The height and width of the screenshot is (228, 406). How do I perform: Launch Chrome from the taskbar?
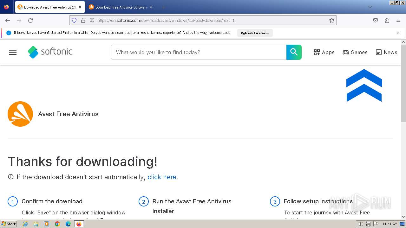click(57, 224)
